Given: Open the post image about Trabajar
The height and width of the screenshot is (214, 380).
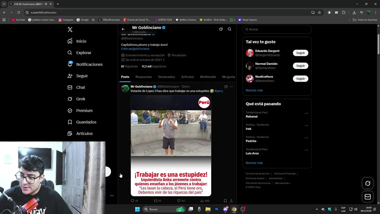Looking at the screenshot, I should pos(171,146).
